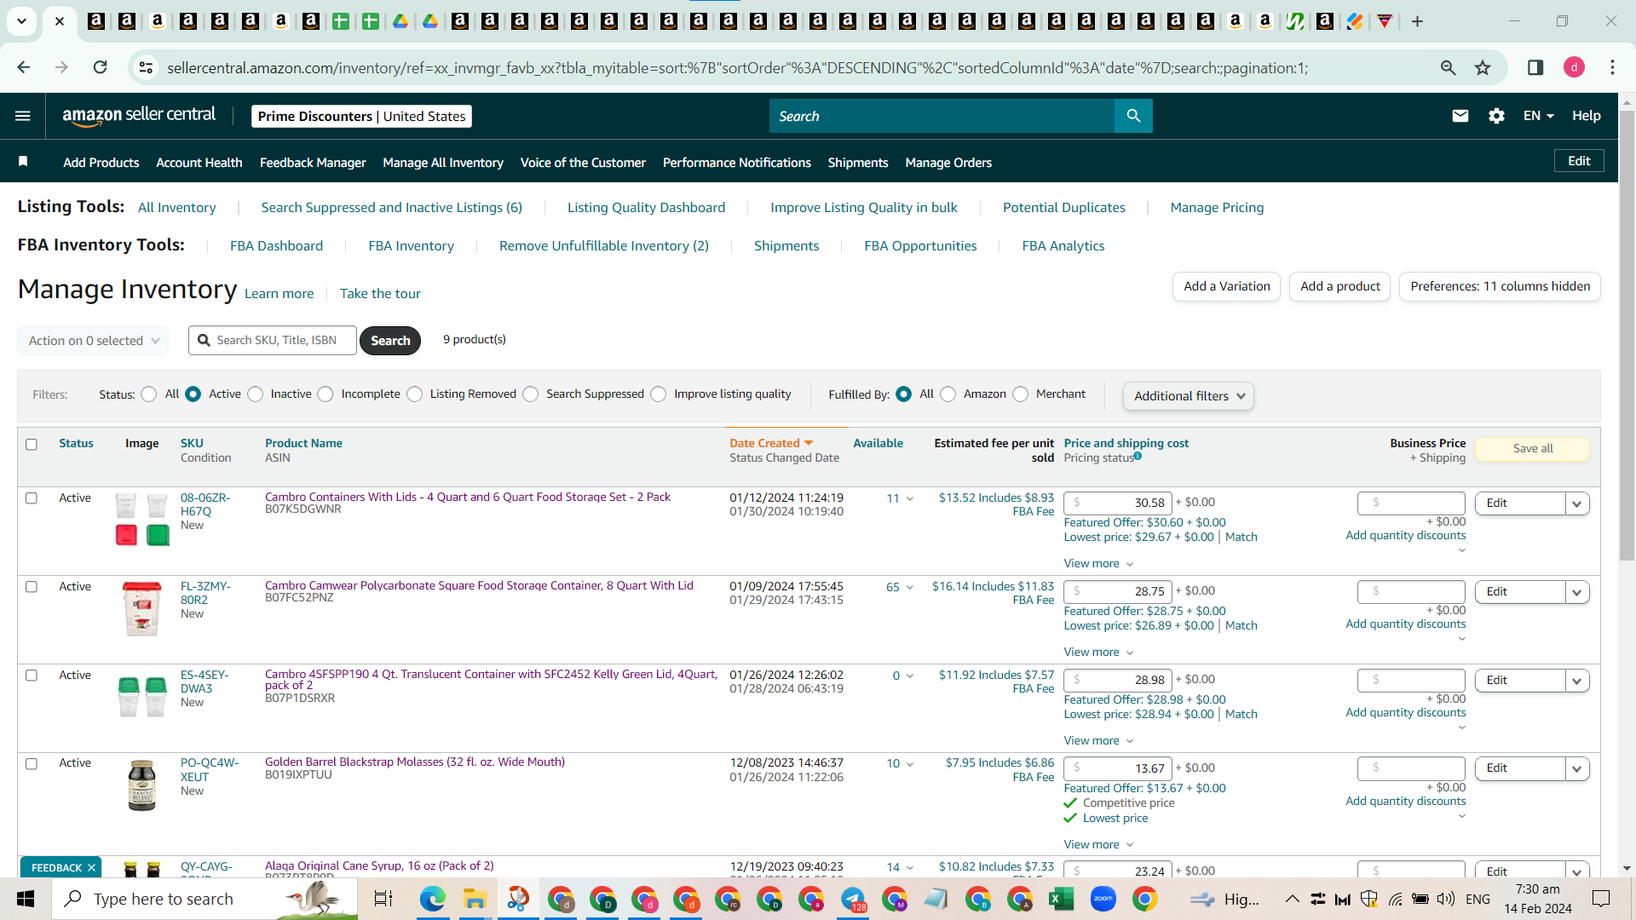Click the Add a product button

[x=1339, y=286]
